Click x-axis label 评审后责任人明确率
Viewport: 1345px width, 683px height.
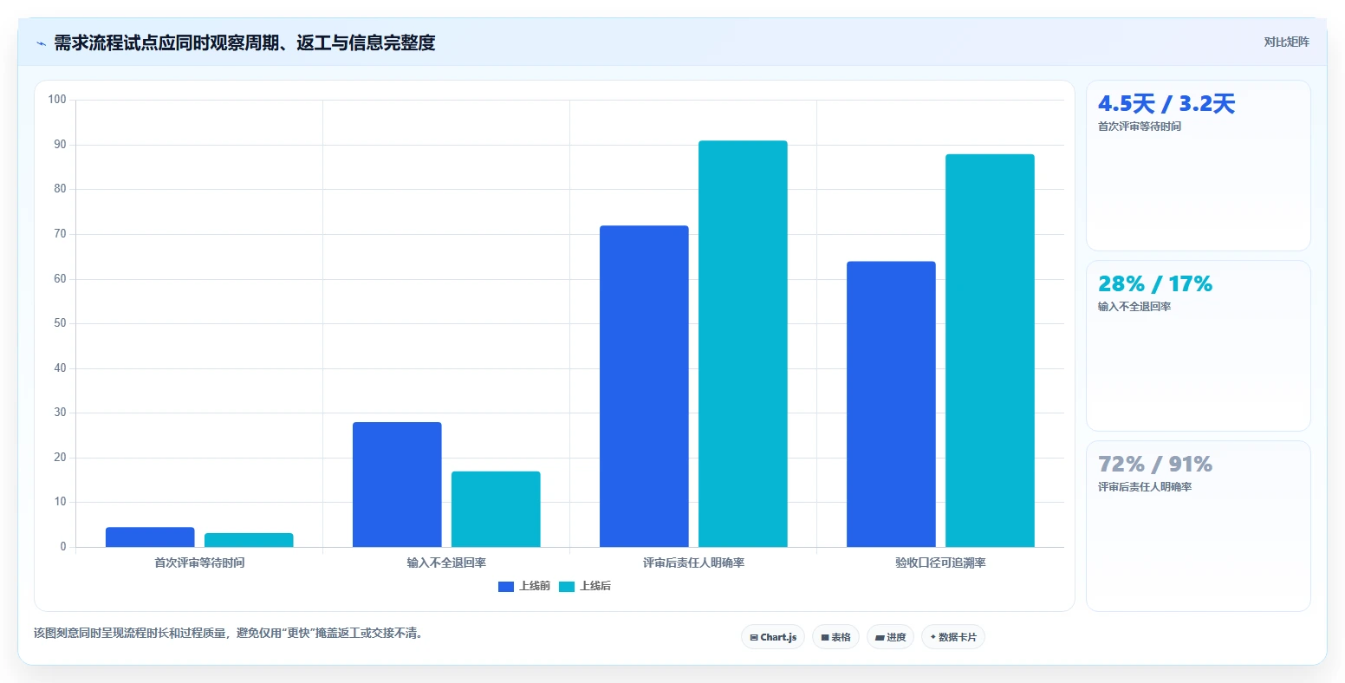(x=693, y=563)
